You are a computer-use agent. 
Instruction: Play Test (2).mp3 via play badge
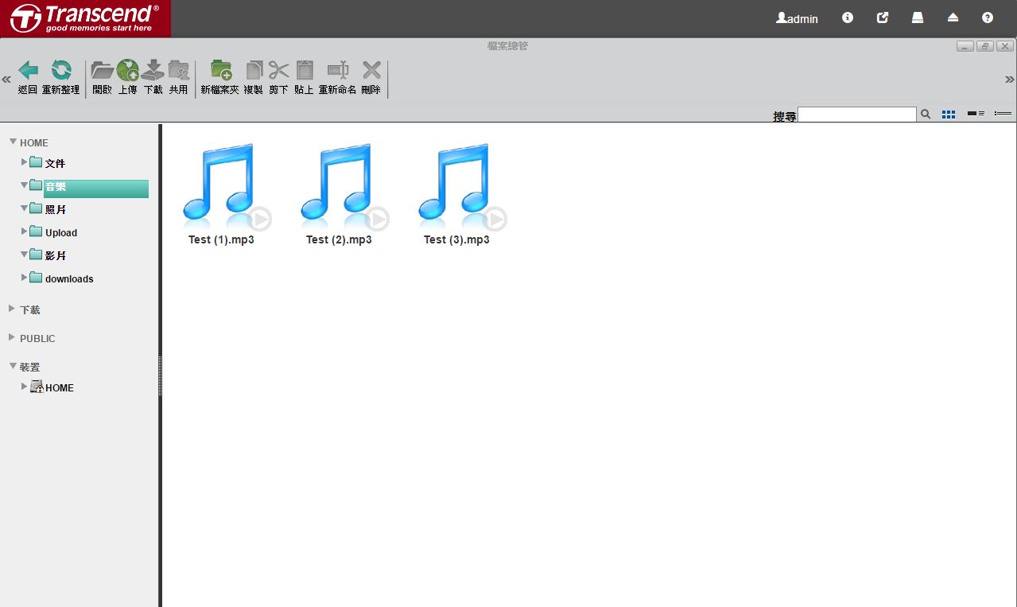(x=377, y=218)
